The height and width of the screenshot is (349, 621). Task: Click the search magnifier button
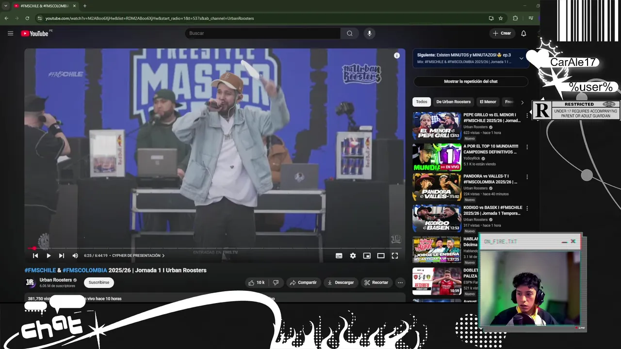(x=350, y=33)
